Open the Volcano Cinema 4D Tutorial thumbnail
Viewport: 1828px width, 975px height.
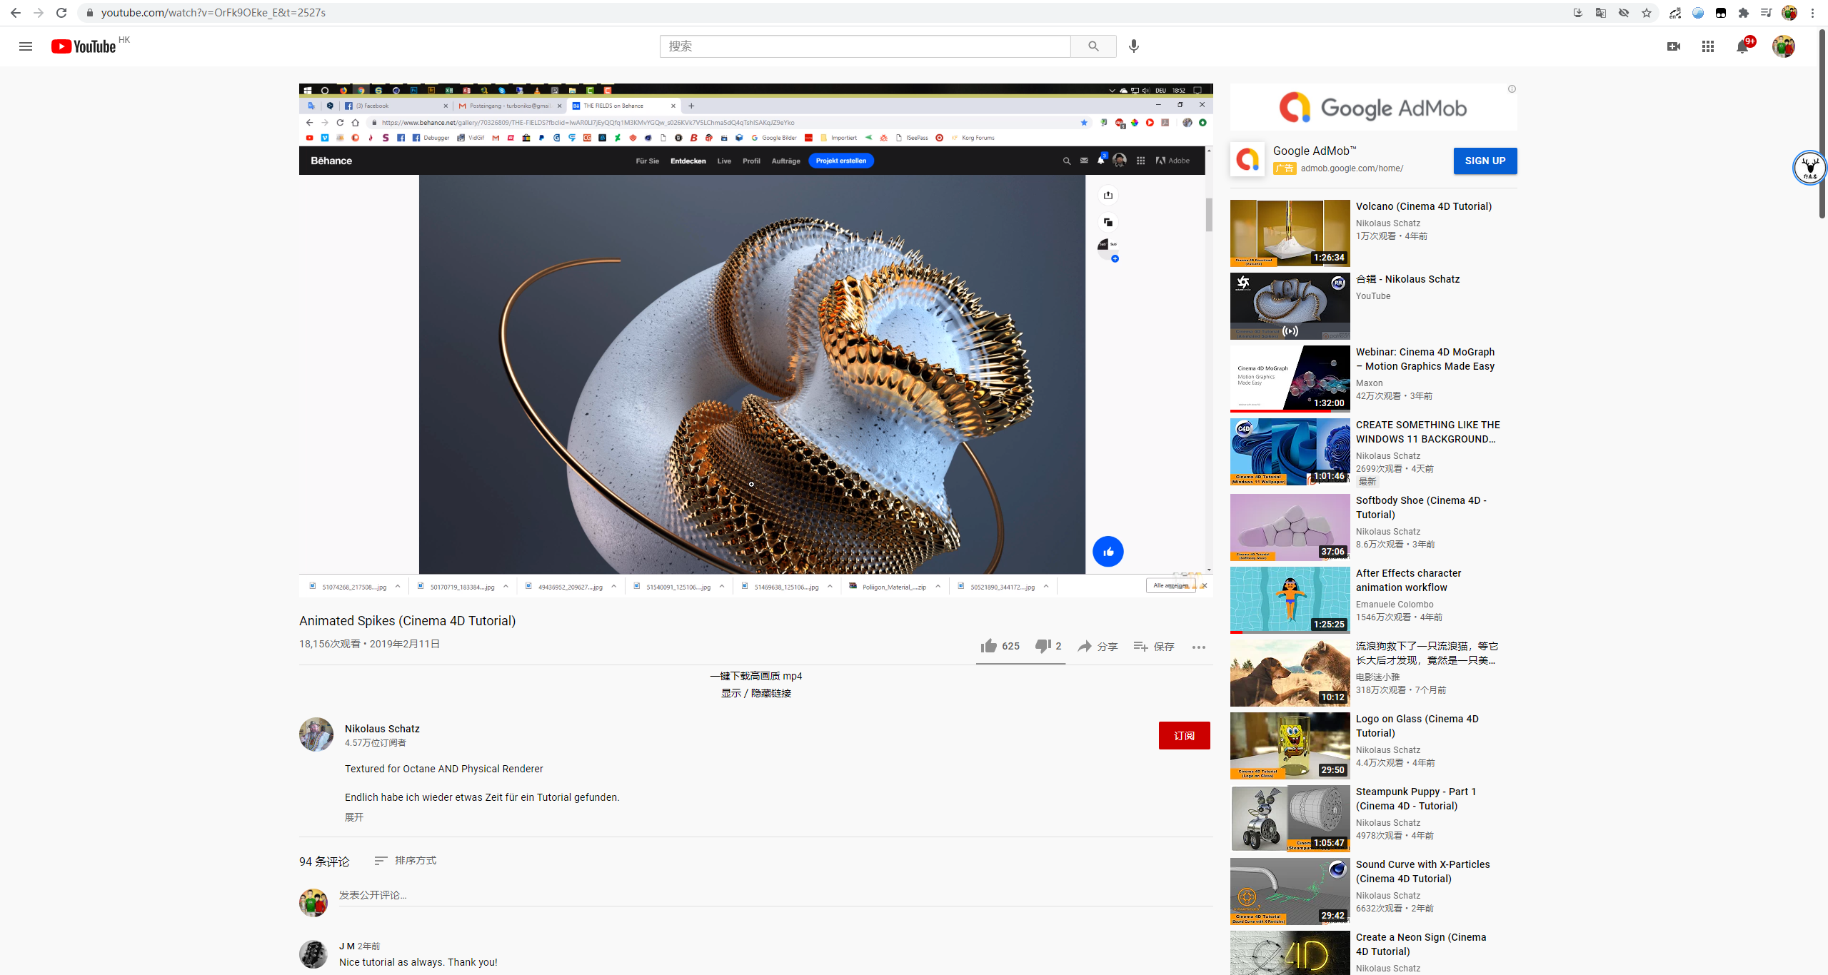[1290, 233]
